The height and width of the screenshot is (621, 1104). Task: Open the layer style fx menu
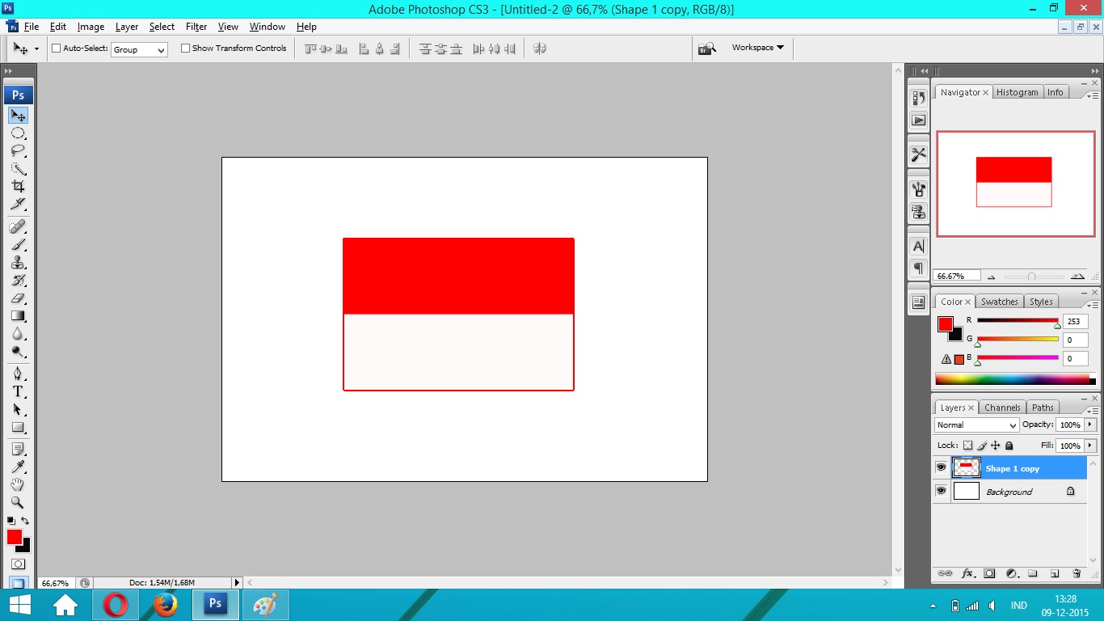point(967,573)
